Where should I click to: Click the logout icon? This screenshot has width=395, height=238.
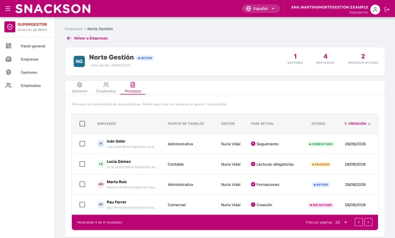(x=387, y=9)
